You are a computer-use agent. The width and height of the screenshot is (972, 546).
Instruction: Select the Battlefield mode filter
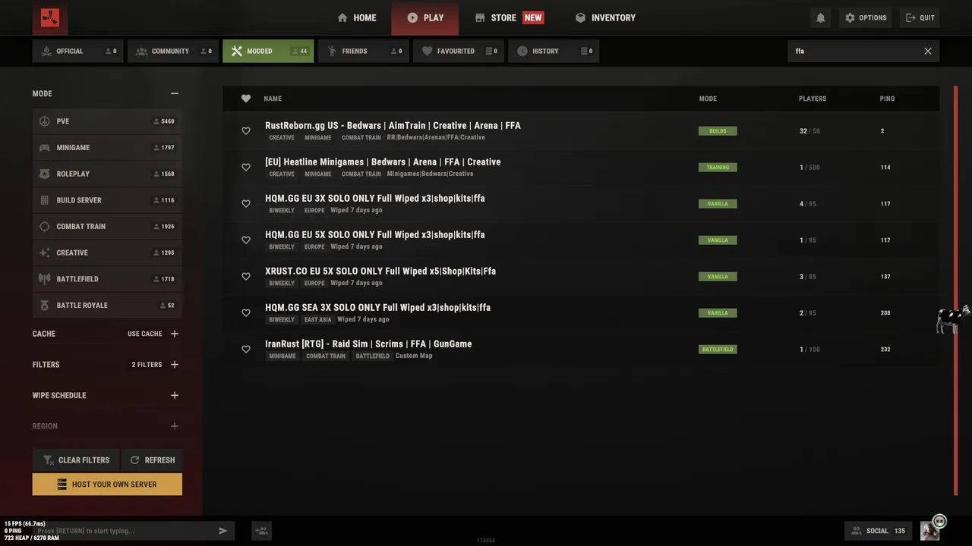107,279
